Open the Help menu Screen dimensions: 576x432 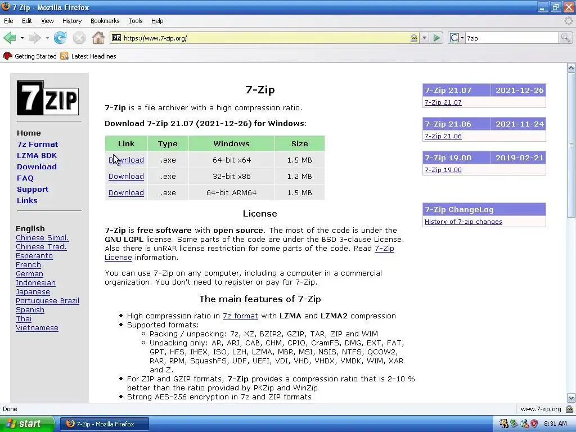(x=157, y=21)
